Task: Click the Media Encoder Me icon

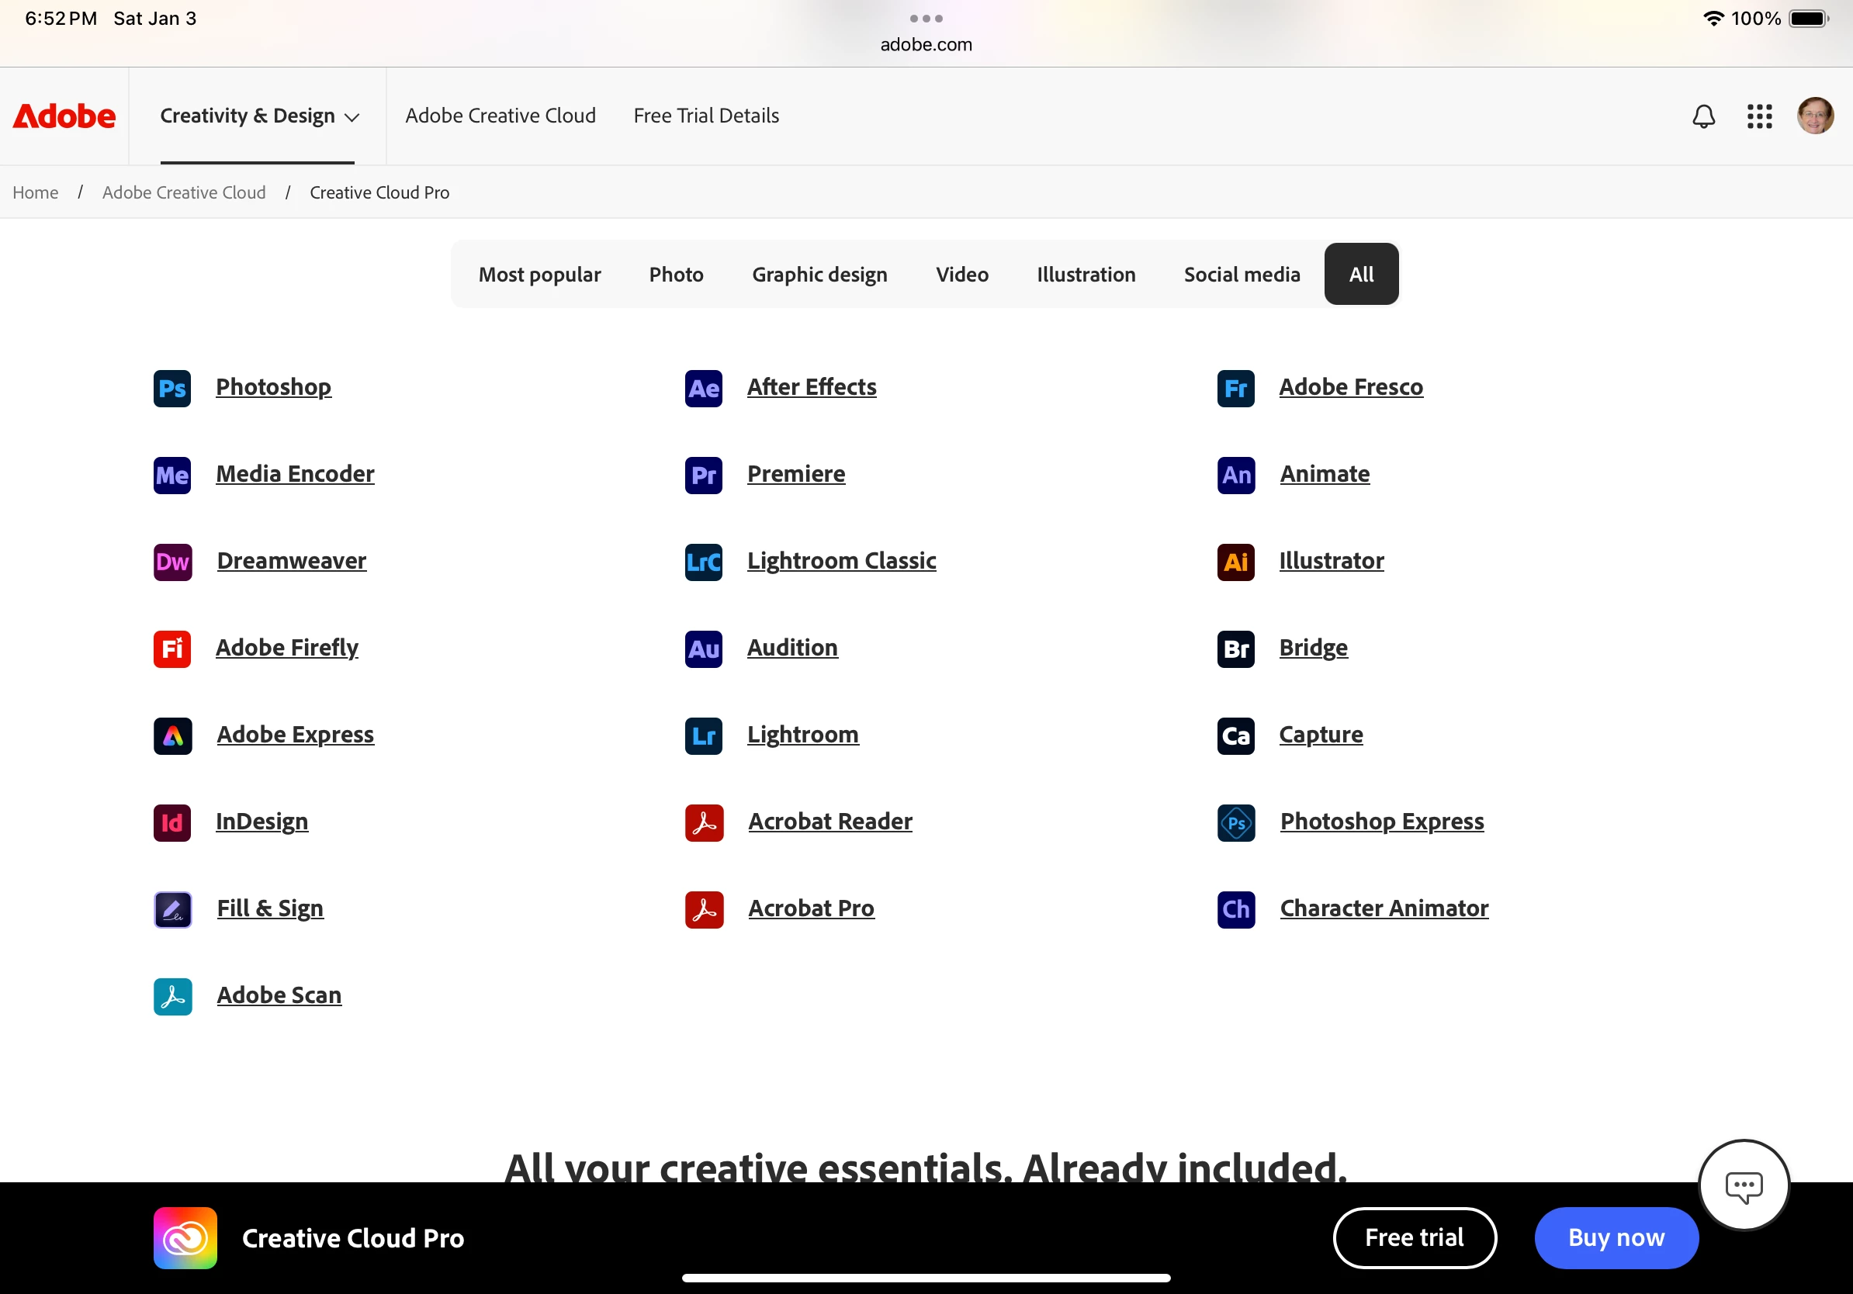Action: coord(172,476)
